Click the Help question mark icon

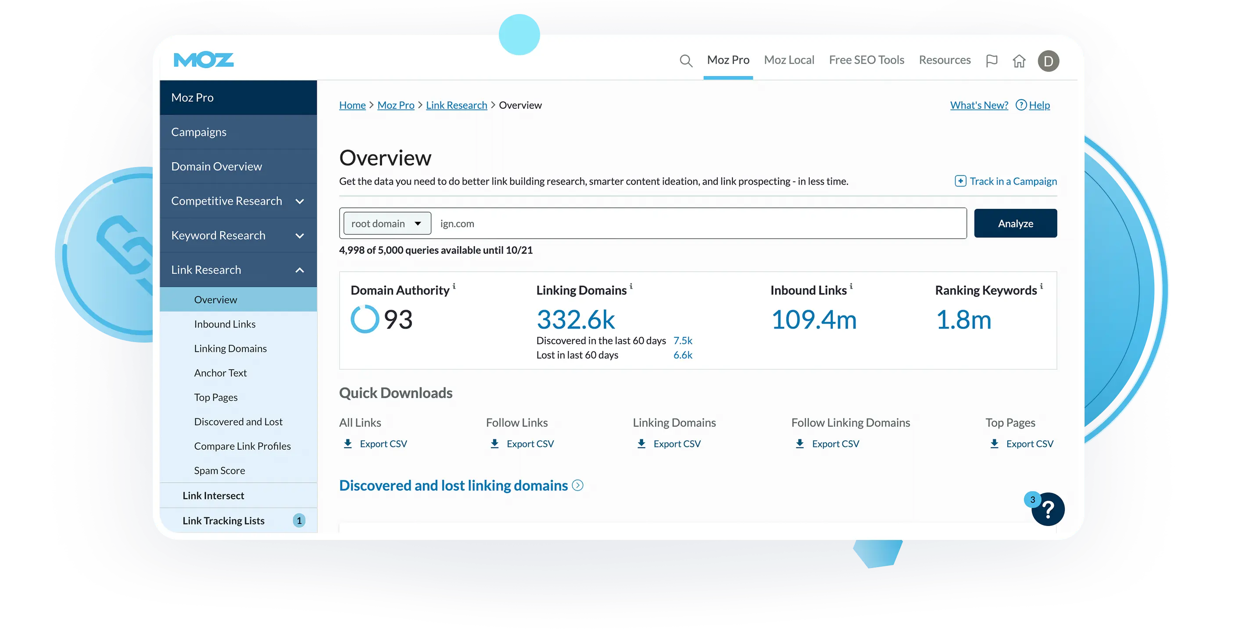(x=1020, y=105)
